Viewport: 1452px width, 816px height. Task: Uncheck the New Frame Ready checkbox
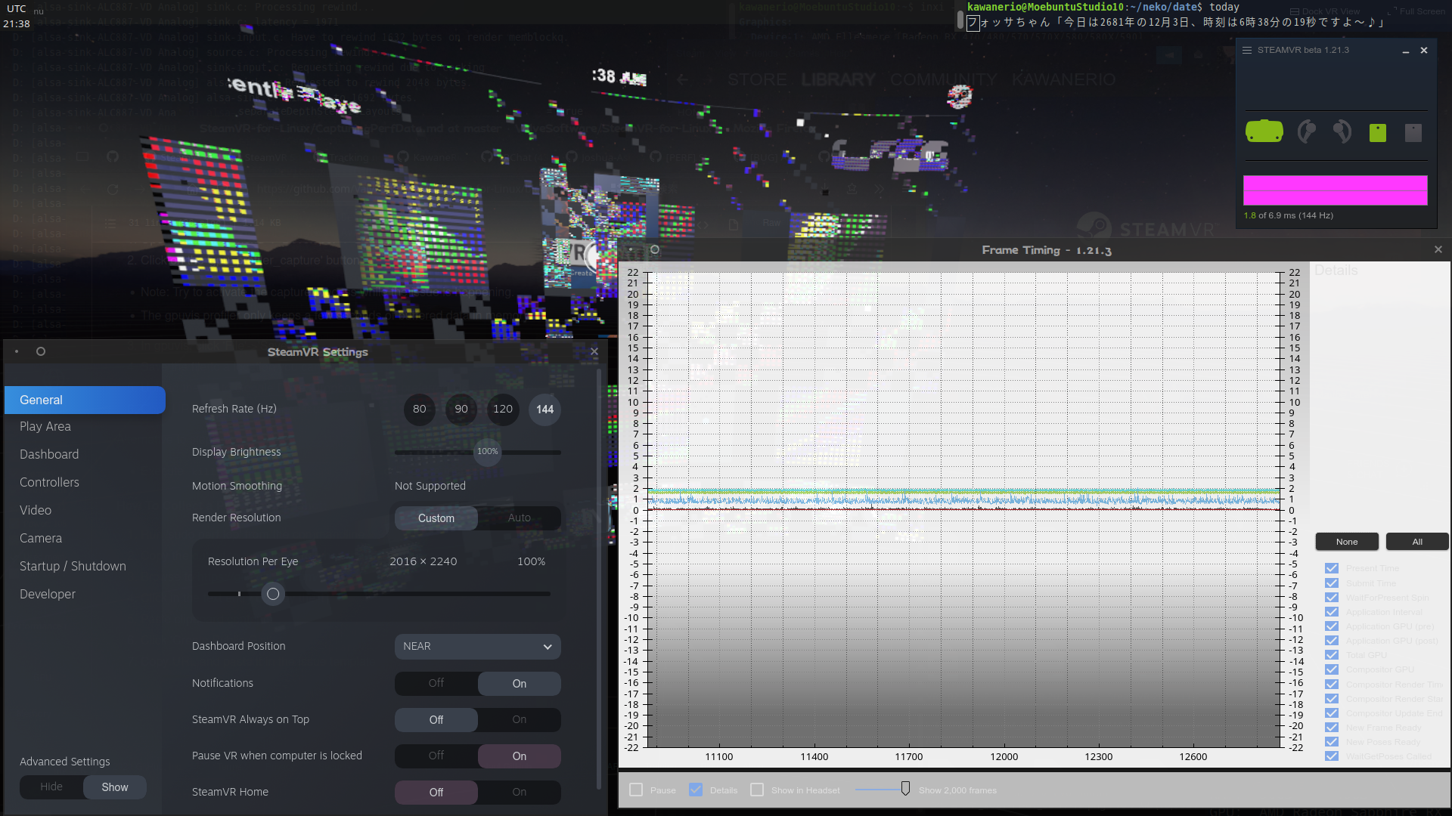click(x=1332, y=728)
